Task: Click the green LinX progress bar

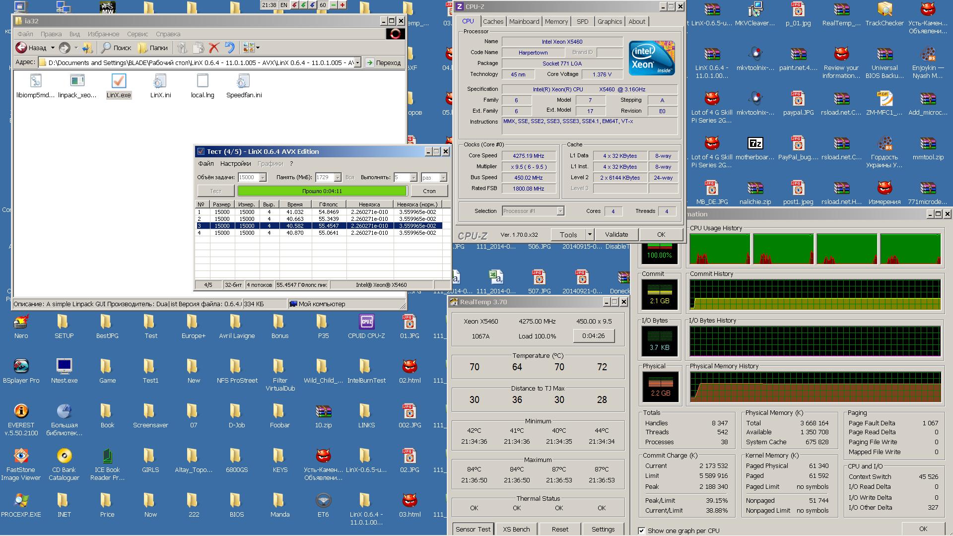Action: [x=322, y=191]
